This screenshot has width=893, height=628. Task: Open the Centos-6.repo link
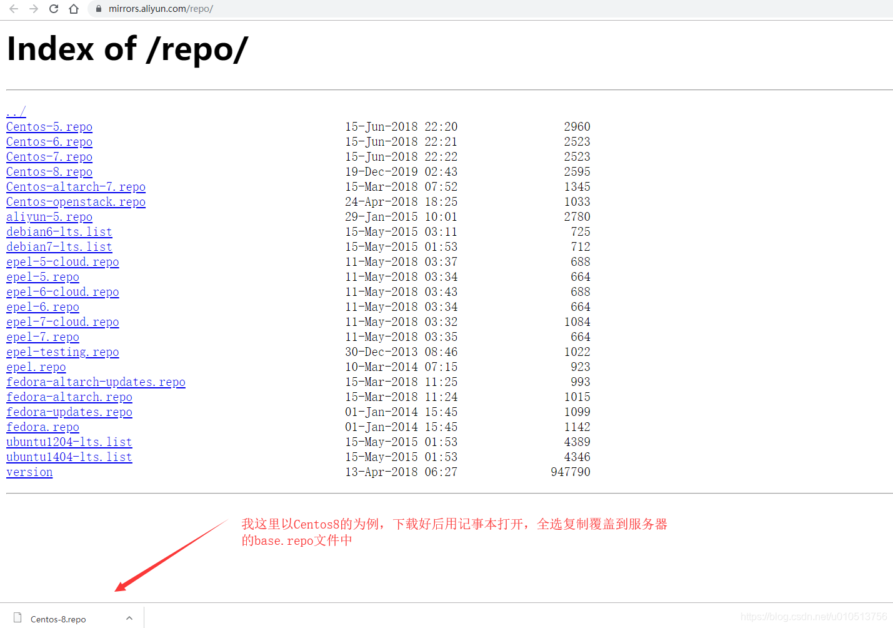click(49, 142)
